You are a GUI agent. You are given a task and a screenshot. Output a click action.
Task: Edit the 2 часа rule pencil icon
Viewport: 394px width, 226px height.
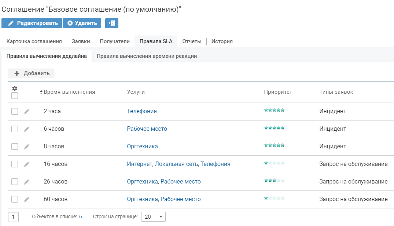[x=26, y=111]
